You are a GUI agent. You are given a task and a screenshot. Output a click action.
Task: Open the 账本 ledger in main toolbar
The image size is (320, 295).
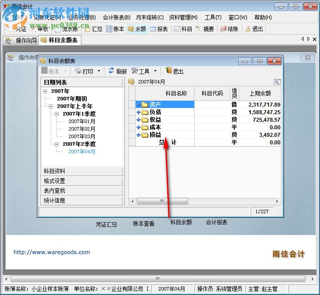(115, 29)
